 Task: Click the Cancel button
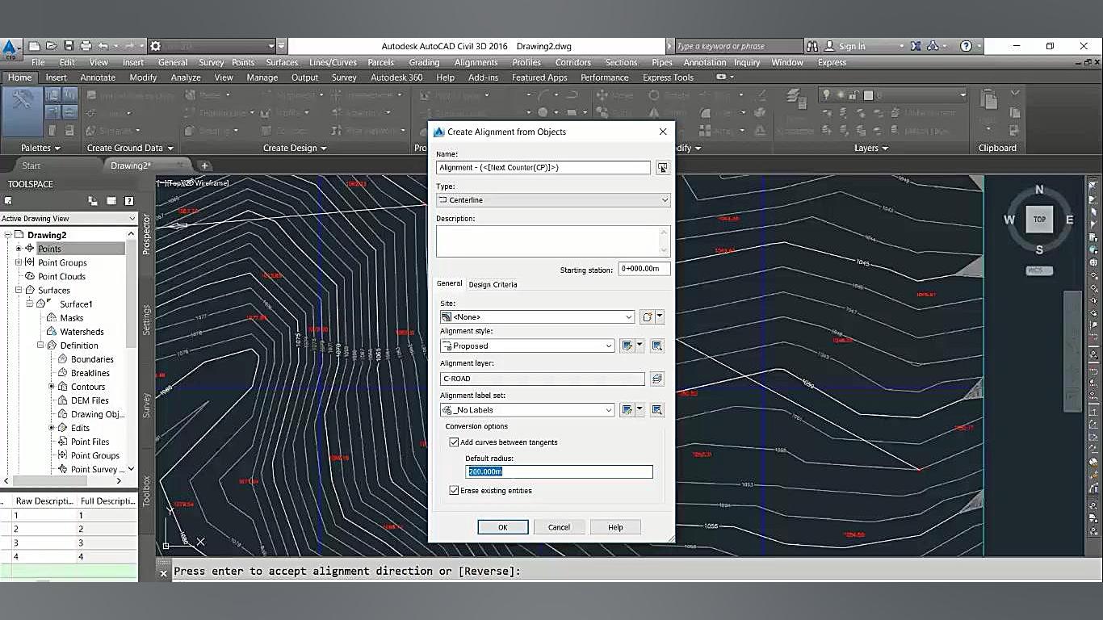(559, 527)
